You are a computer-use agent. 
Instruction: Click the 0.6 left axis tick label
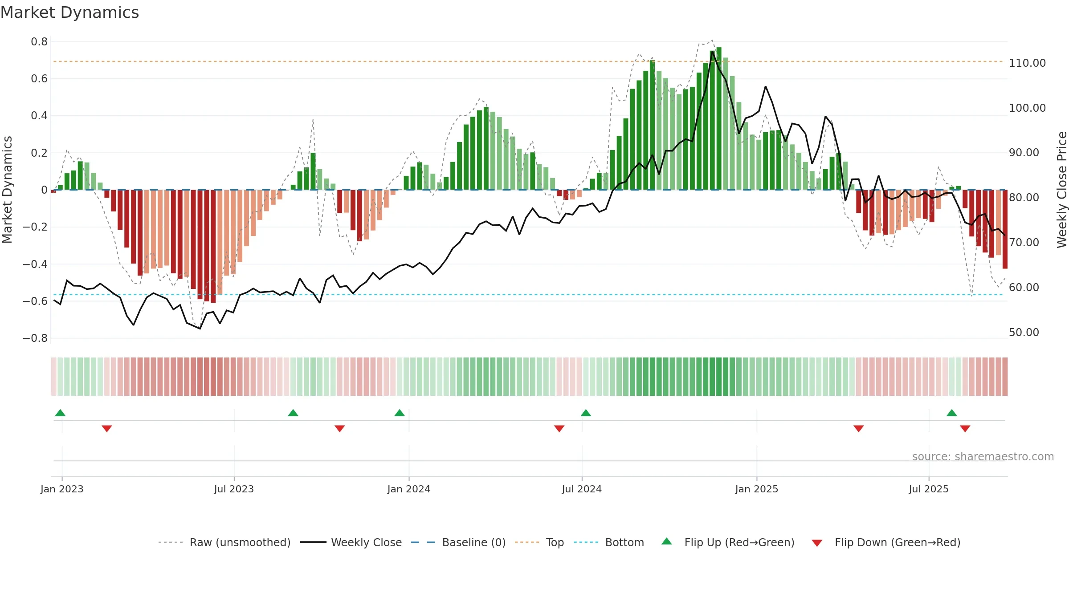[x=39, y=79]
